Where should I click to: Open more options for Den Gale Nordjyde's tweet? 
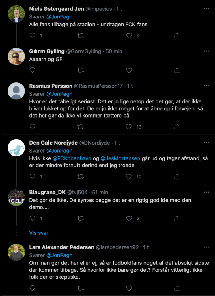(206, 143)
